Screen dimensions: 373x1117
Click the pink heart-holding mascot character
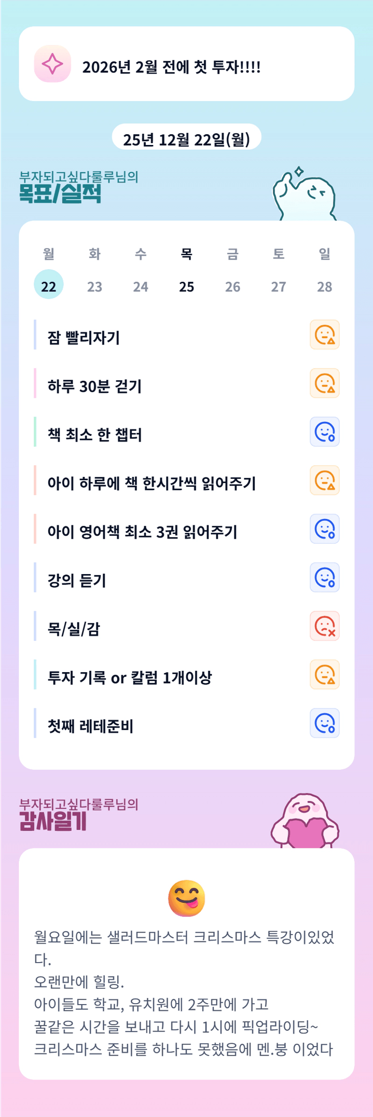[x=305, y=822]
